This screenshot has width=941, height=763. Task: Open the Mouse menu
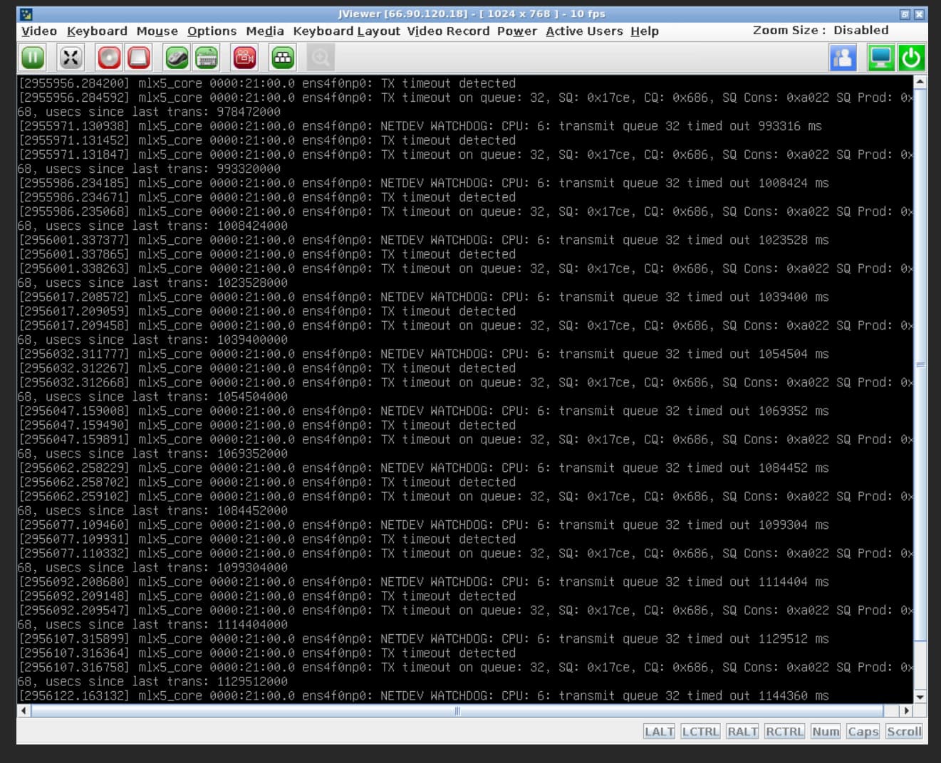[x=157, y=31]
